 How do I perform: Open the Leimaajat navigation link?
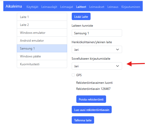67,7
